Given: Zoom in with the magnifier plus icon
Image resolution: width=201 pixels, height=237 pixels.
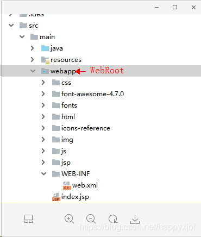Looking at the screenshot, I should (69, 219).
